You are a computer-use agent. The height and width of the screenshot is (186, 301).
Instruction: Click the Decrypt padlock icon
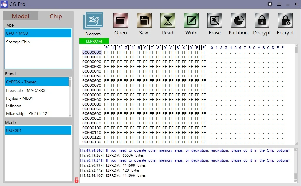click(x=262, y=20)
